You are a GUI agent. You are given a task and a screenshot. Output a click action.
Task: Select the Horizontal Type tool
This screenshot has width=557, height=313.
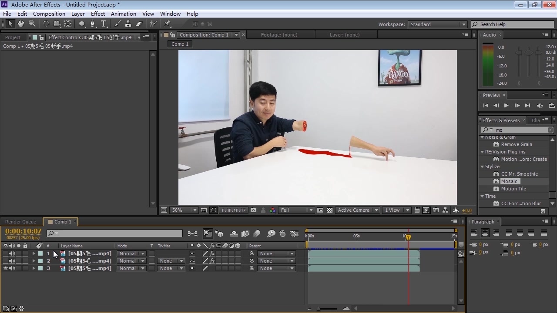click(104, 24)
